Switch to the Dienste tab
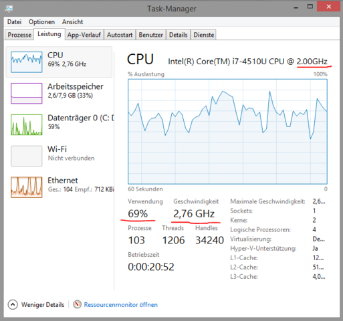Screen dimensions: 343x321 point(204,35)
